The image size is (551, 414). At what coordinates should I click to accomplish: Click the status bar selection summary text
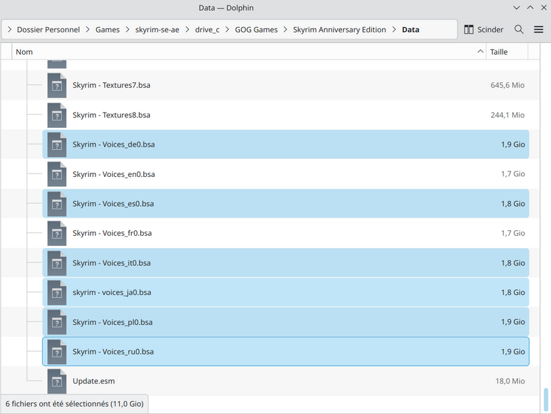coord(75,404)
